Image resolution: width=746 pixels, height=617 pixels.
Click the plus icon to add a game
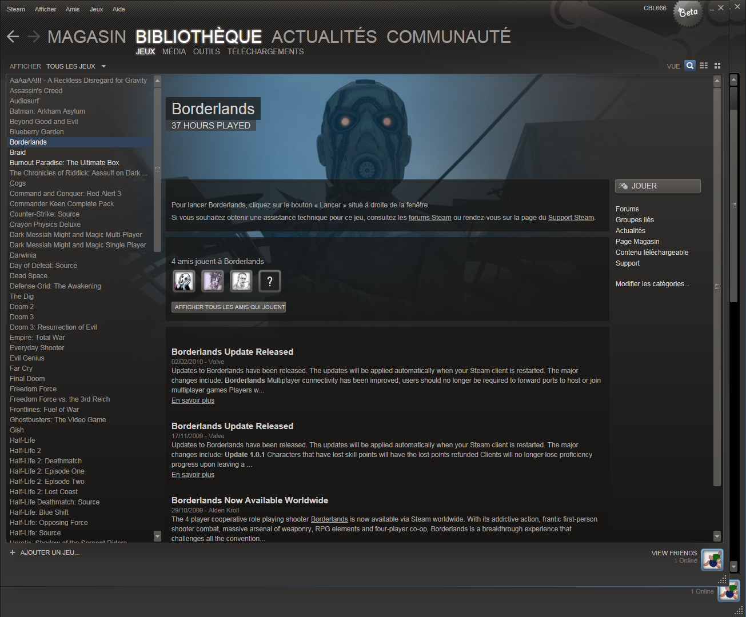[13, 552]
